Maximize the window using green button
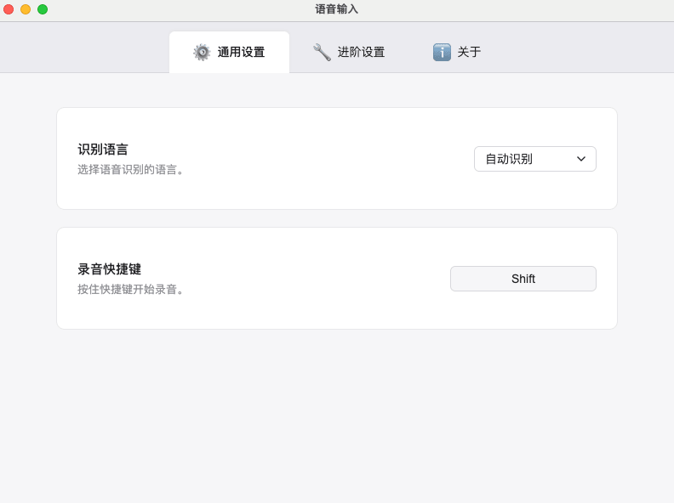This screenshot has width=674, height=503. point(43,9)
